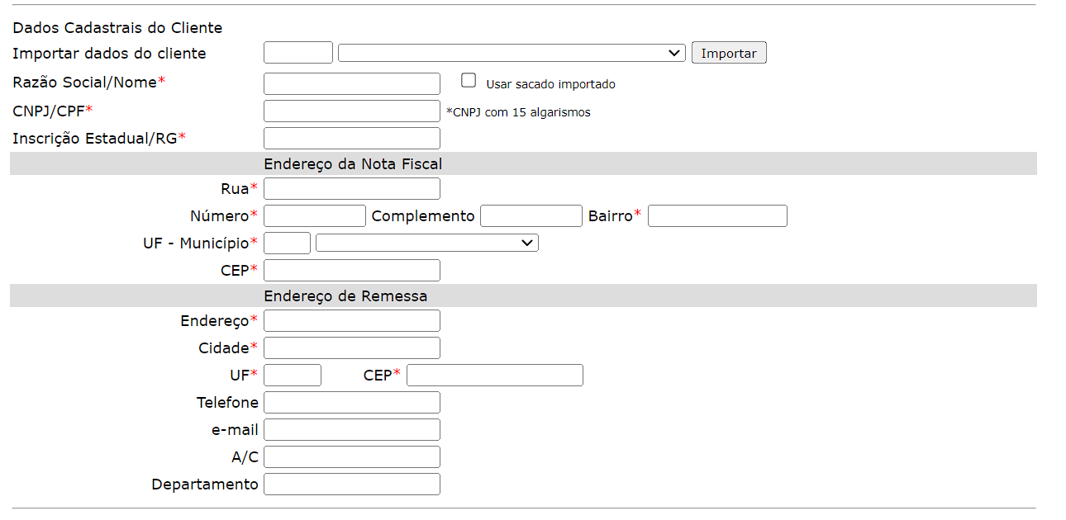Click into the CNPJ/CPF input

tap(351, 111)
